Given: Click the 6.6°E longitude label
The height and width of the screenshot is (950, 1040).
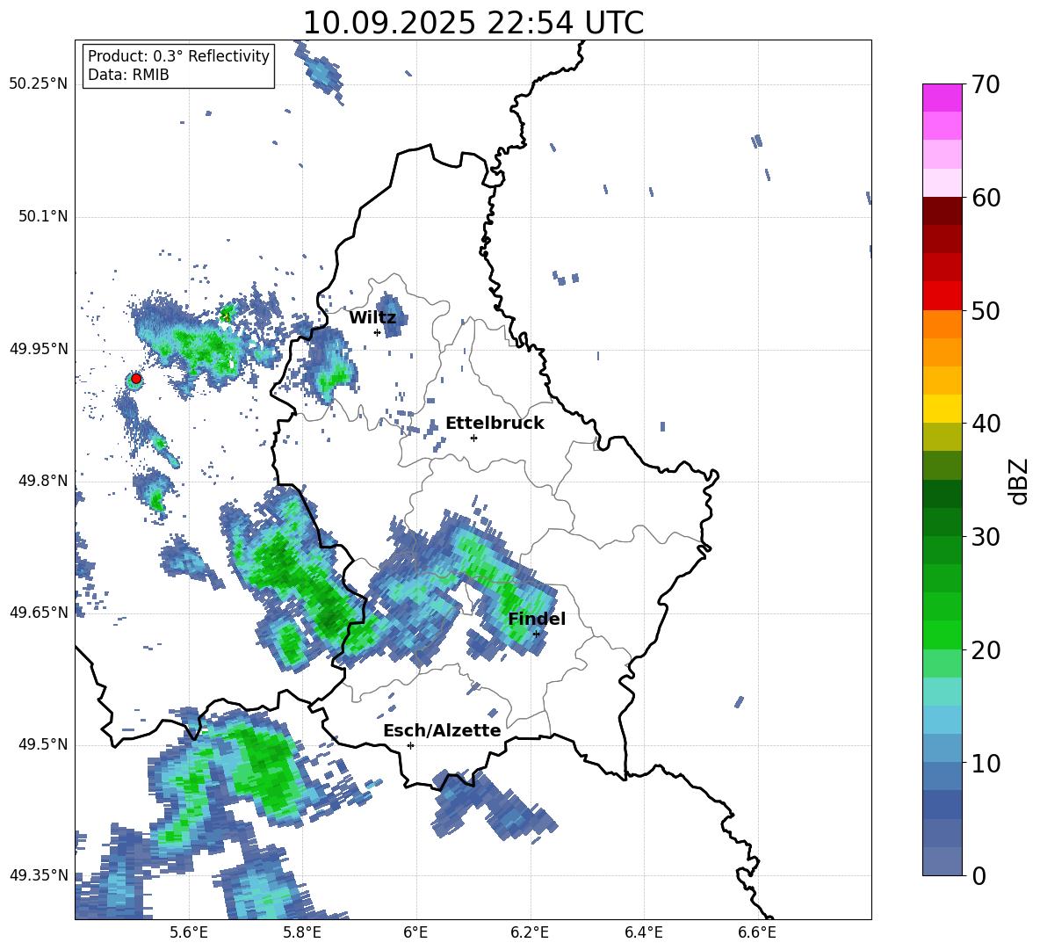Looking at the screenshot, I should (x=757, y=932).
